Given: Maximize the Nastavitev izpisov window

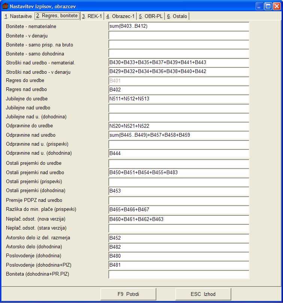Looking at the screenshot, I should 268,6.
